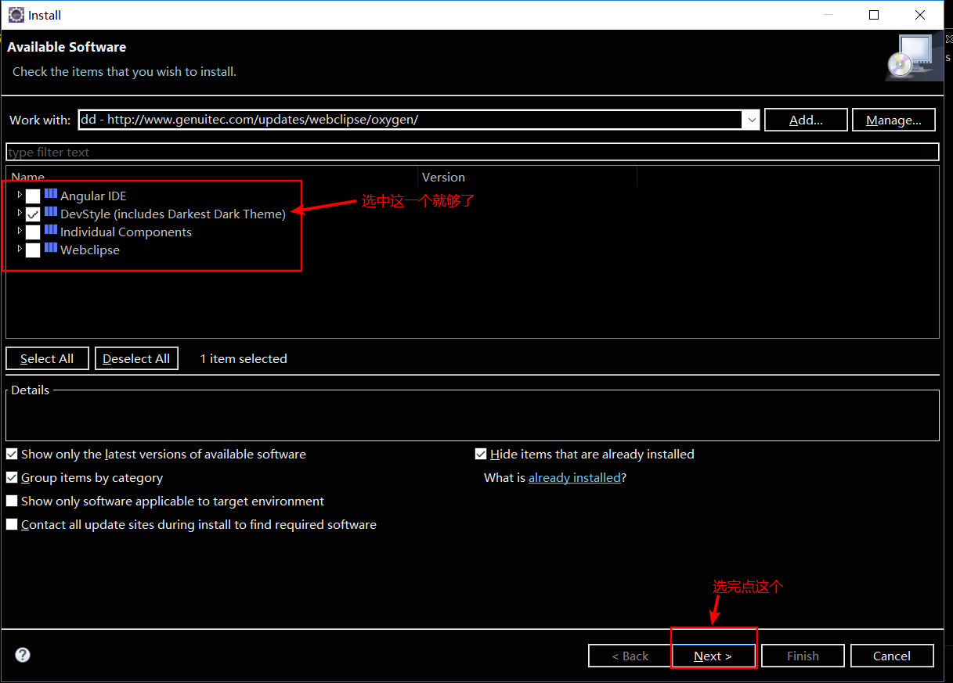The height and width of the screenshot is (683, 953).
Task: Click the Angular IDE category icon
Action: [x=51, y=194]
